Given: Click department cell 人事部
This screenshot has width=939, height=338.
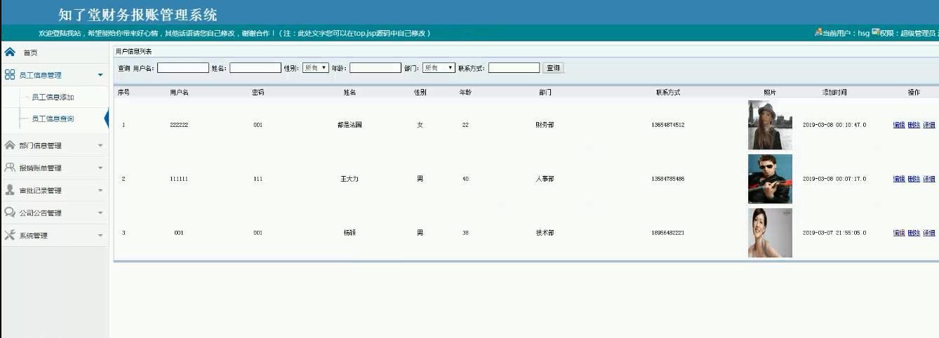Looking at the screenshot, I should click(x=545, y=179).
